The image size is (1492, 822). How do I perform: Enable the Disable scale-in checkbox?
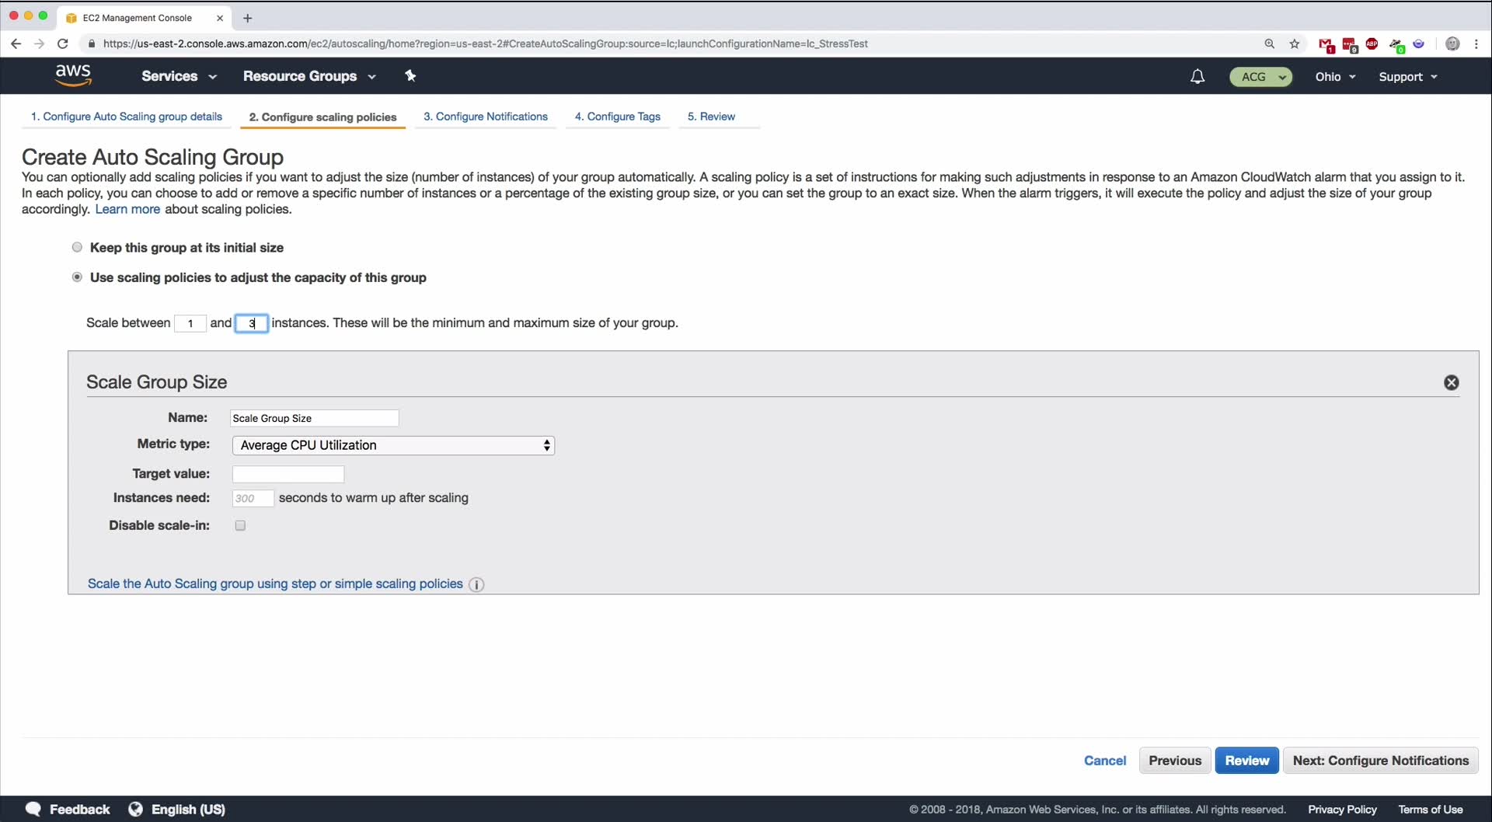240,525
